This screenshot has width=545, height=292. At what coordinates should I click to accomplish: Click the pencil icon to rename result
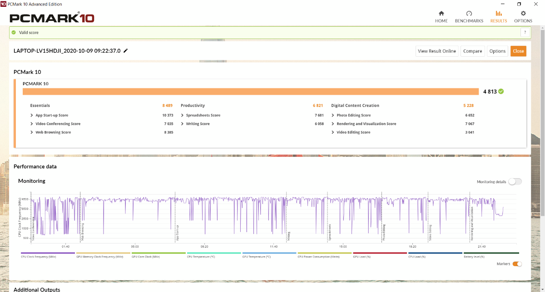(x=126, y=51)
